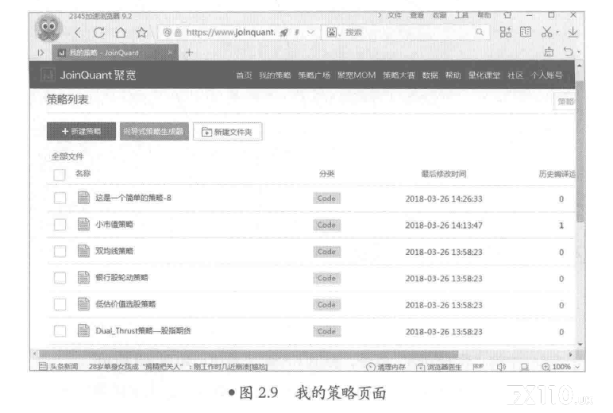Toggle the select-all checkbox beside 名称

pos(60,176)
